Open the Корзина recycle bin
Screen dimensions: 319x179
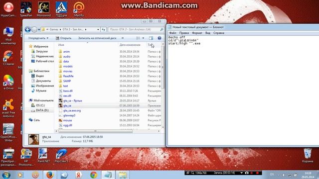[x=308, y=155]
